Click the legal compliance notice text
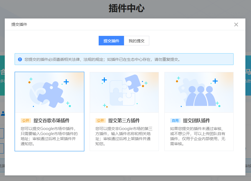The width and height of the screenshot is (251, 181). click(x=102, y=59)
